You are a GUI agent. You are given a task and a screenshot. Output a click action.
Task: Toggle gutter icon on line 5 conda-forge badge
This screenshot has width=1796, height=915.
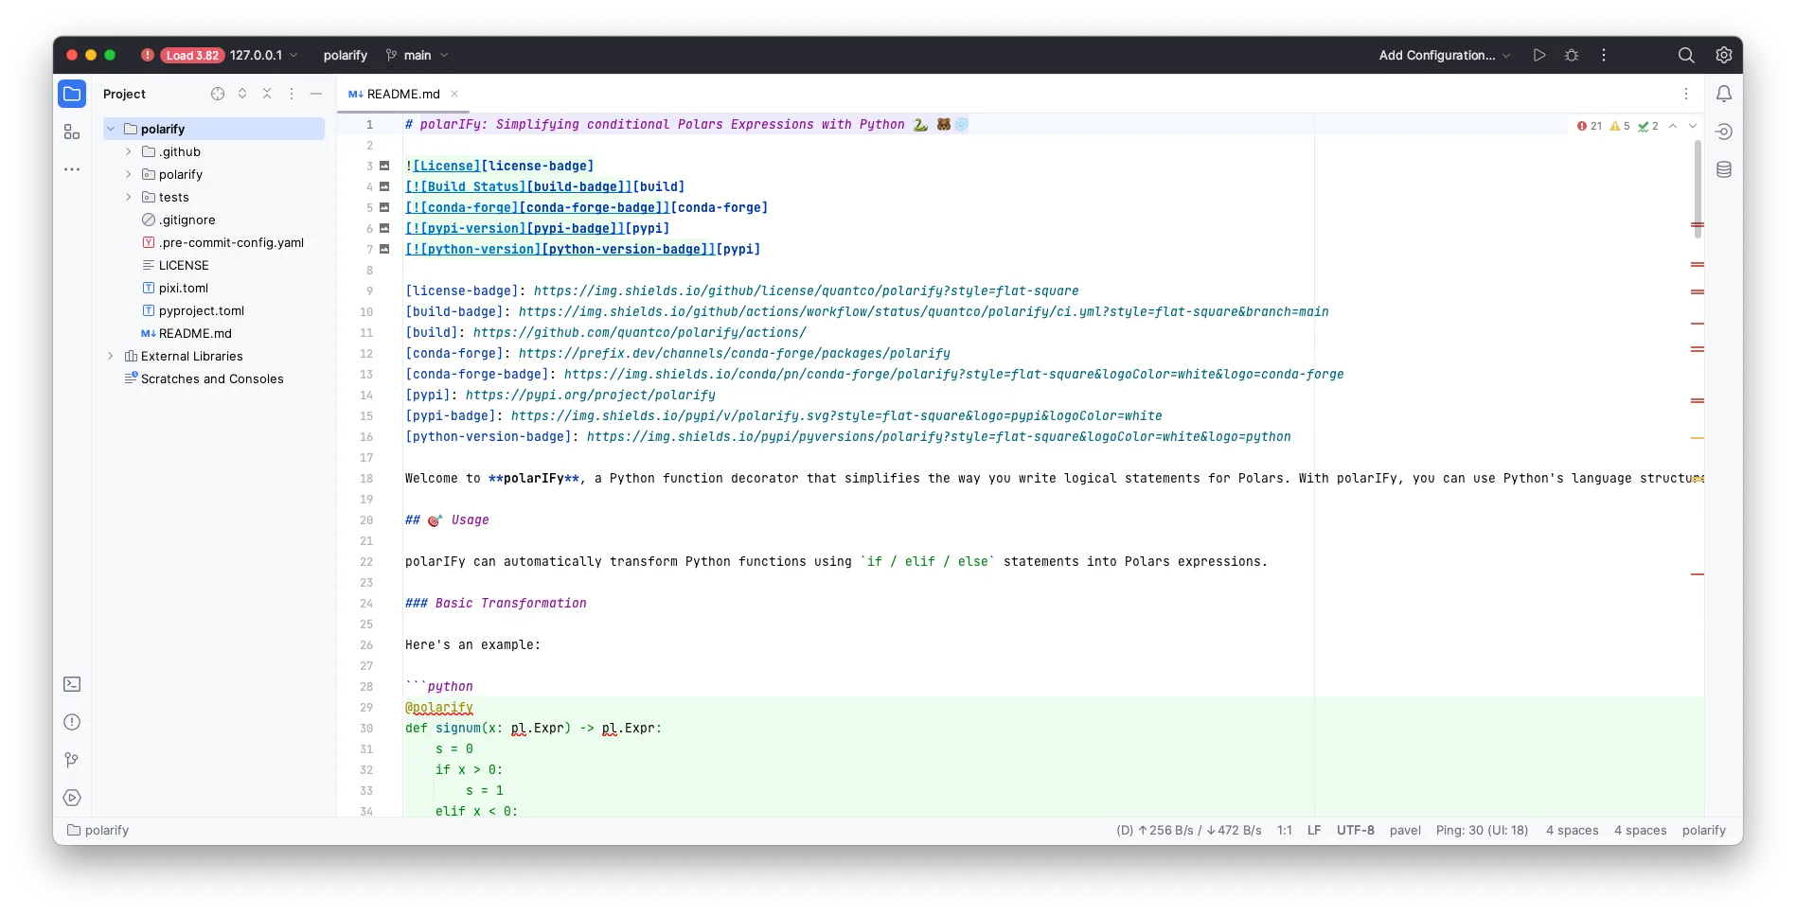coord(384,207)
